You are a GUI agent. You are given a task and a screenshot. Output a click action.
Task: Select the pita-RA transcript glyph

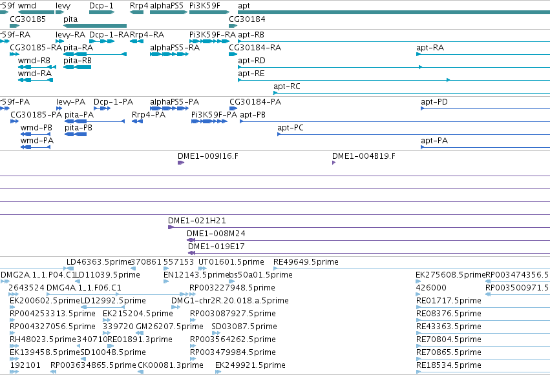[95, 54]
